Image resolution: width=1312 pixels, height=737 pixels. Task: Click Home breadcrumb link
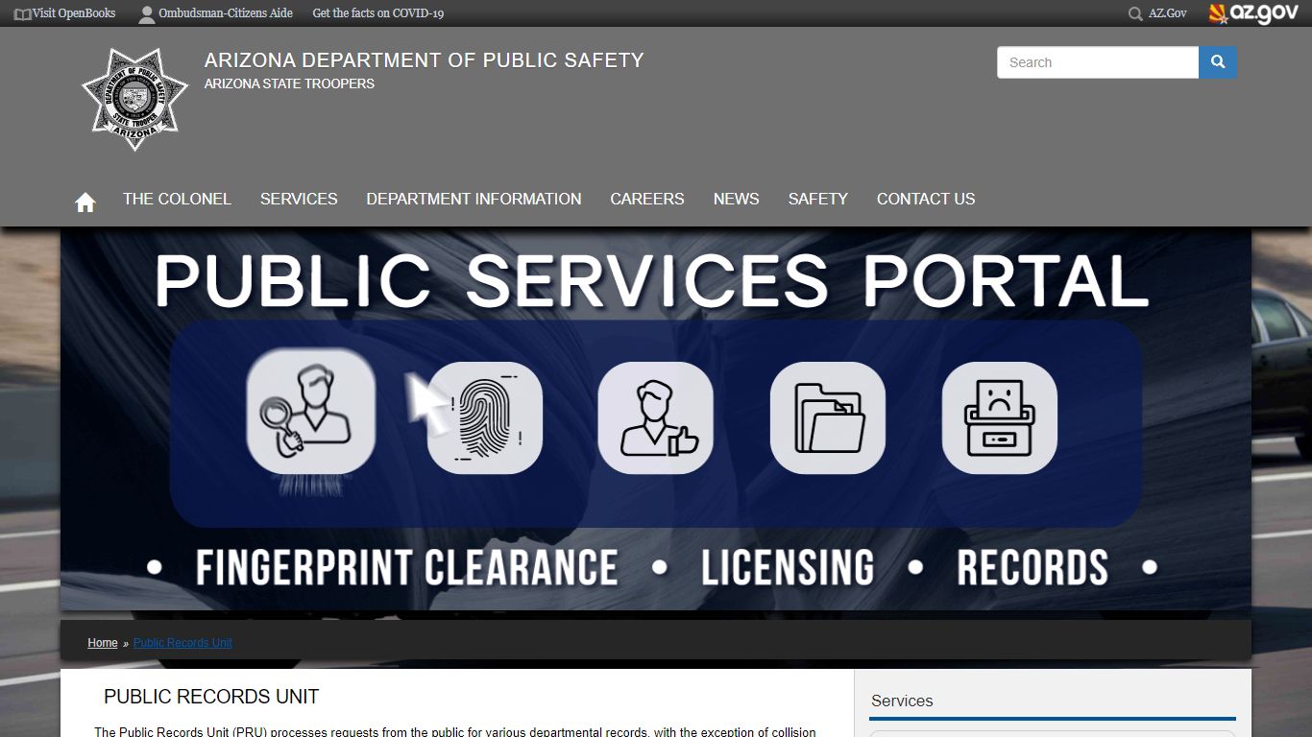pyautogui.click(x=103, y=643)
